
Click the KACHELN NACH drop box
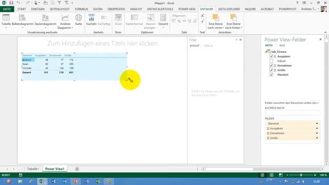coord(293,113)
